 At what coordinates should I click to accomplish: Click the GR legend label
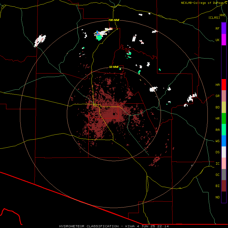tap(217, 96)
